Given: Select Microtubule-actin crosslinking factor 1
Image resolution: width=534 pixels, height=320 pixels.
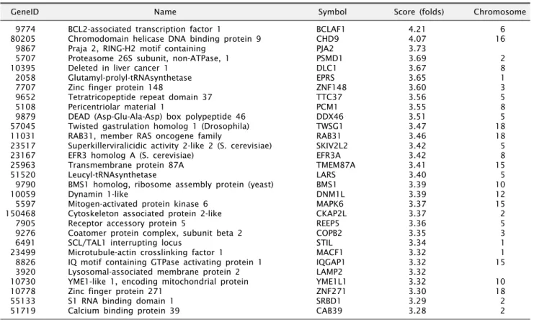Looking at the screenshot, I should click(x=146, y=252).
